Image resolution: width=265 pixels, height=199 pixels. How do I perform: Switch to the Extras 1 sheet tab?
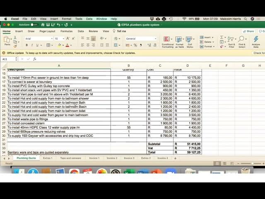click(x=48, y=158)
